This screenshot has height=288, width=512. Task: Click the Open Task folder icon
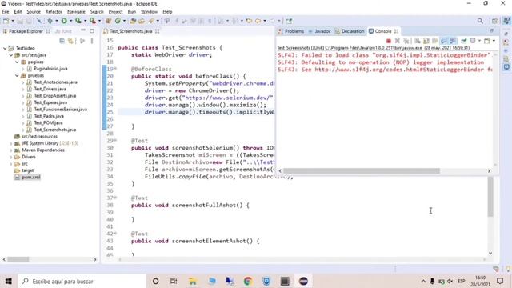tap(142, 21)
